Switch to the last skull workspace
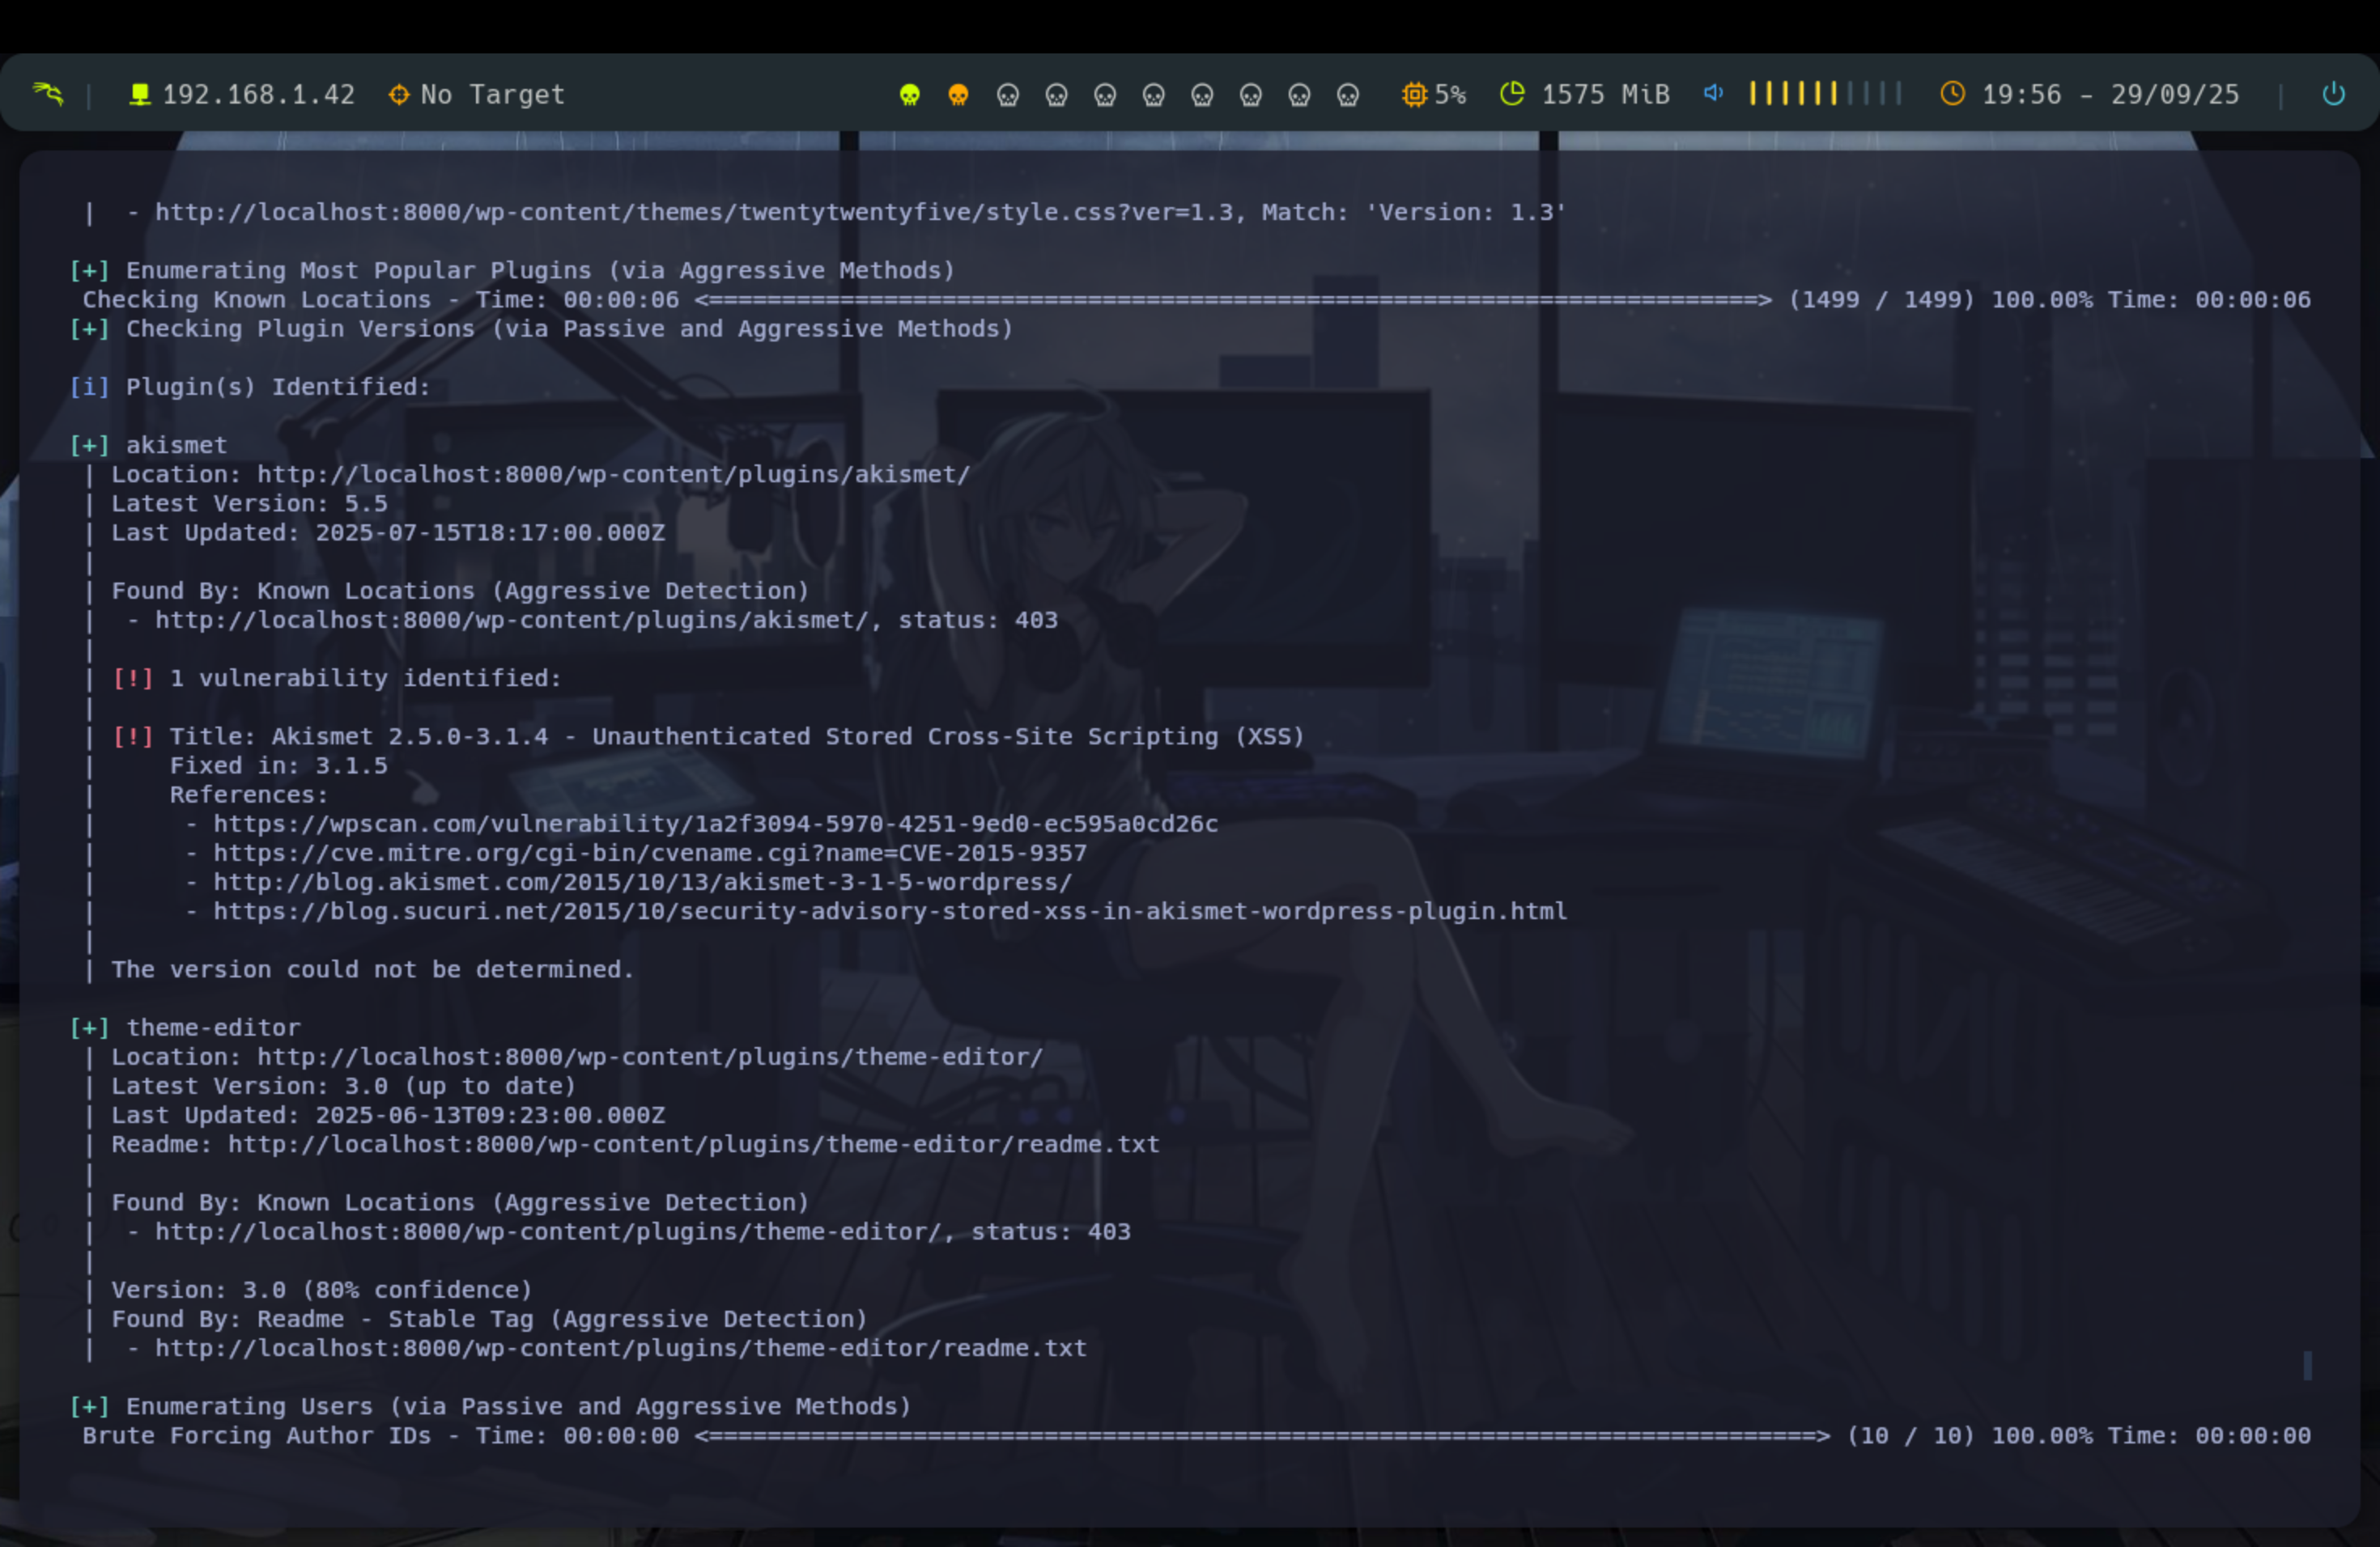Viewport: 2380px width, 1547px height. click(x=1348, y=95)
